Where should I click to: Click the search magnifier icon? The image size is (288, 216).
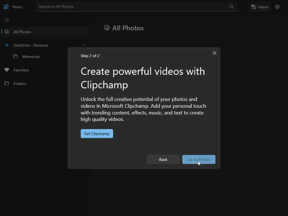click(x=232, y=7)
